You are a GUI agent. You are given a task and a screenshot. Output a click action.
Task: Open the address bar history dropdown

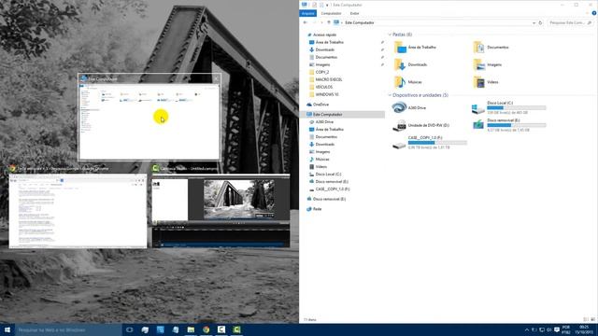coord(534,22)
